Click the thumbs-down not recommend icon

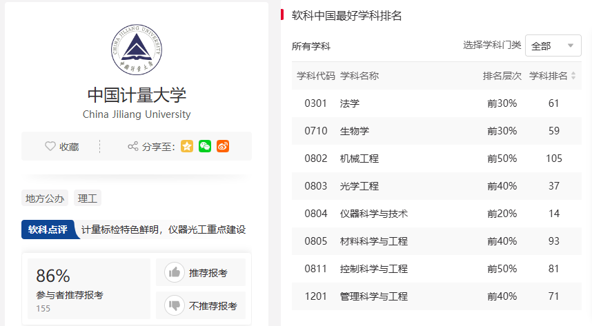(x=175, y=305)
